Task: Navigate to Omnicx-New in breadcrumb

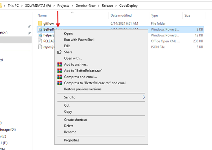Action: click(86, 6)
